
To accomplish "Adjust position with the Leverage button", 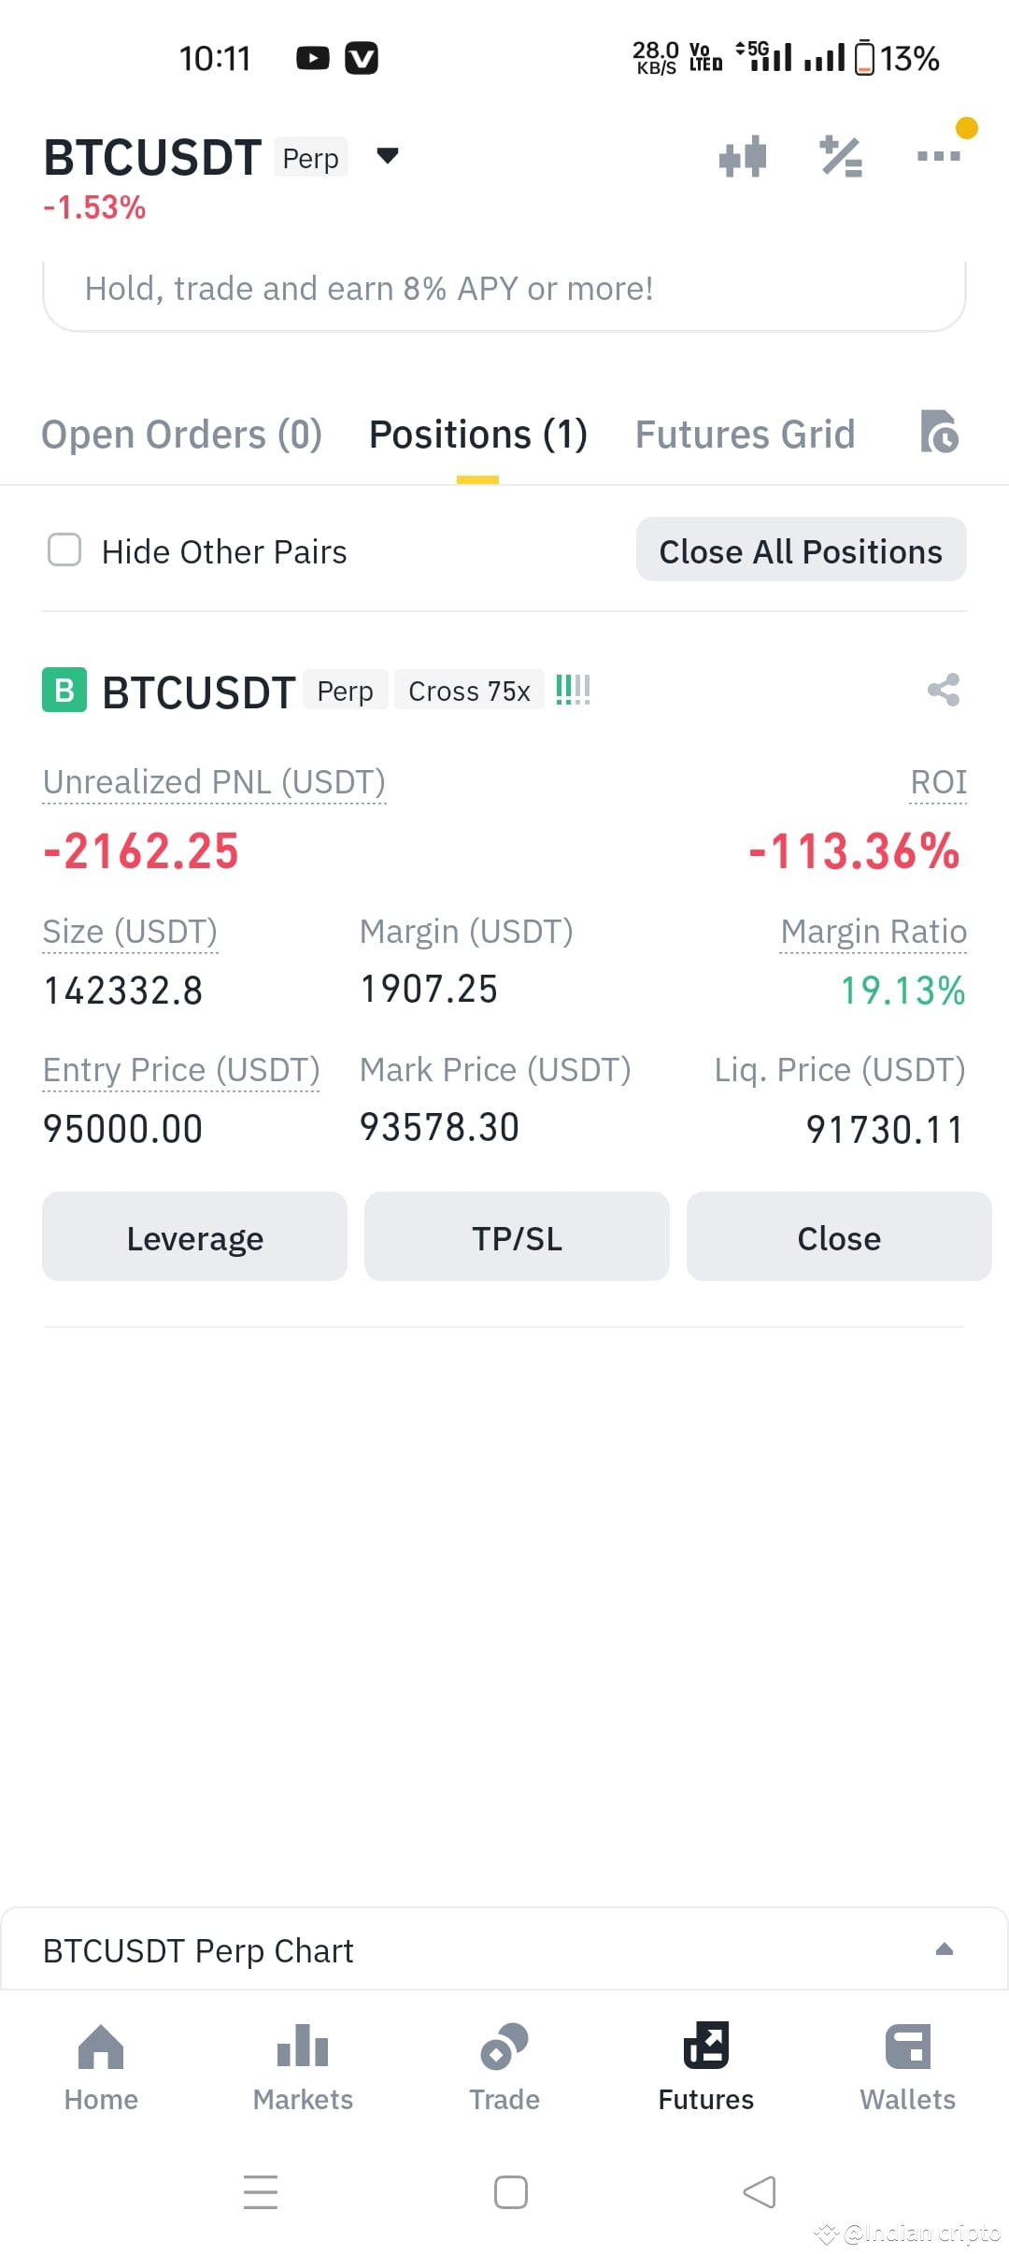I will pos(194,1236).
